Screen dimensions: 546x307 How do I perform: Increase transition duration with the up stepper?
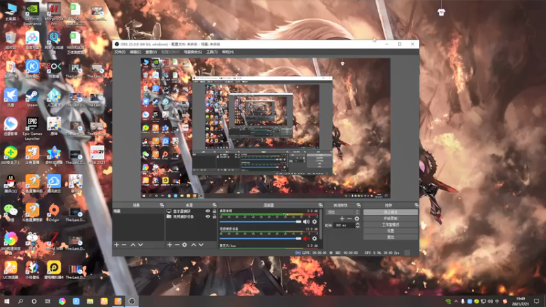[358, 224]
